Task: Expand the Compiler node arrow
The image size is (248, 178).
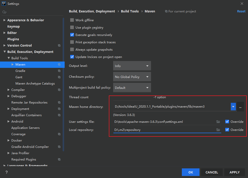Action: coord(9,90)
